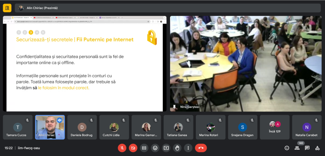Click the yellow Meet logo at top left

[x=7, y=8]
